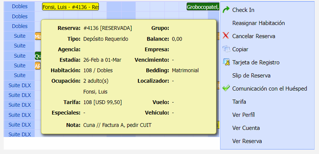The width and height of the screenshot is (319, 154).
Task: Select the first Suite room row label
Action: click(20, 36)
